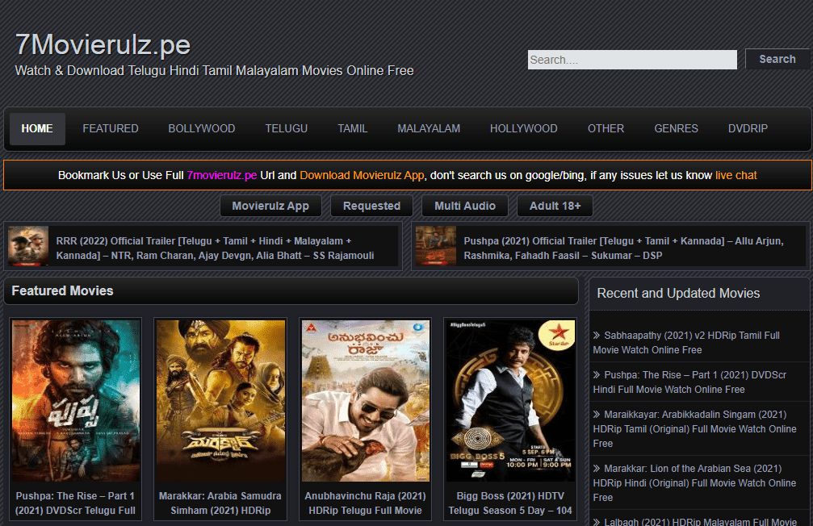Open the RRR trailer thumbnail
The width and height of the screenshot is (813, 526).
(28, 246)
